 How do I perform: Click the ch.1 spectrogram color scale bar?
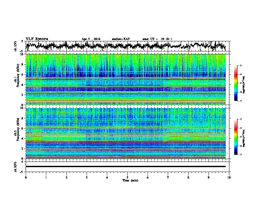(236, 83)
